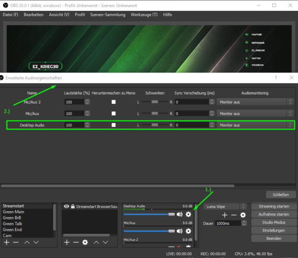Step Mic/Aux volume percent spinner

point(87,113)
